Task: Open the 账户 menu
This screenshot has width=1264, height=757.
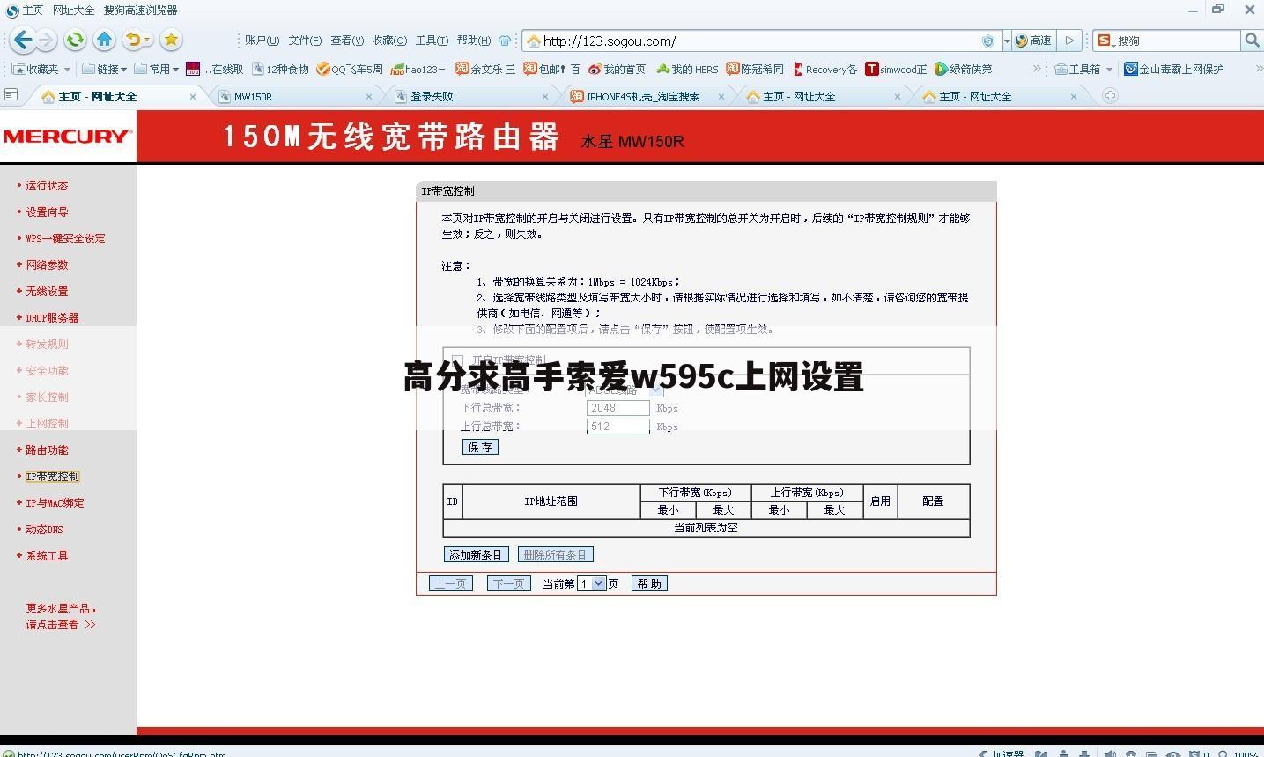Action: coord(262,41)
